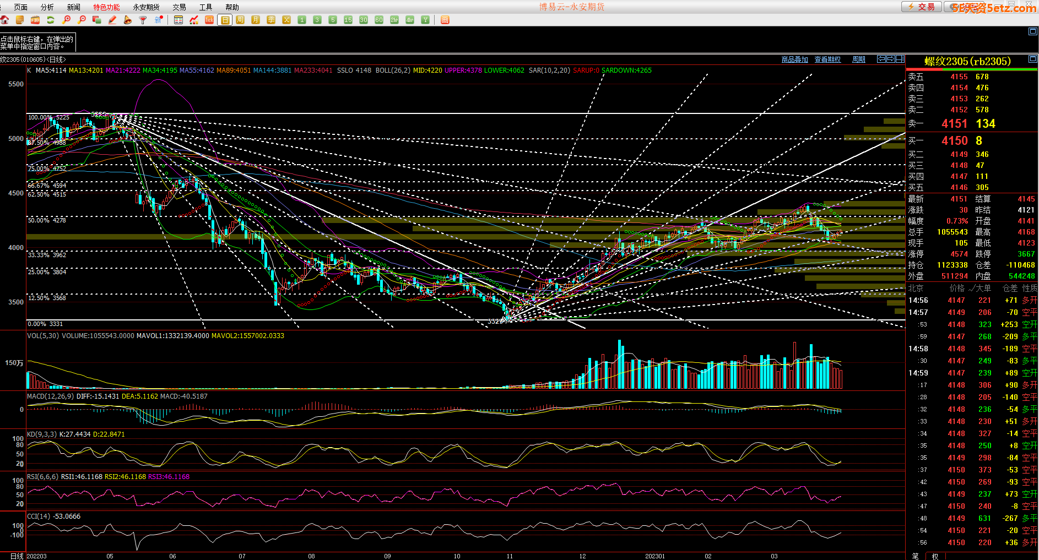Viewport: 1039px width, 560px height.
Task: Click the SAR(10,2,20) label
Action: 549,70
